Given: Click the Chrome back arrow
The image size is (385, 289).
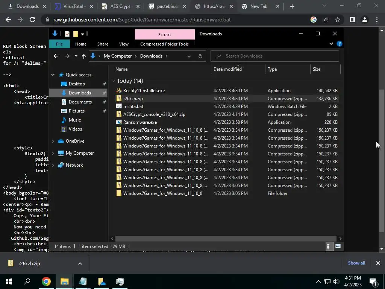Looking at the screenshot, I should 8,20.
